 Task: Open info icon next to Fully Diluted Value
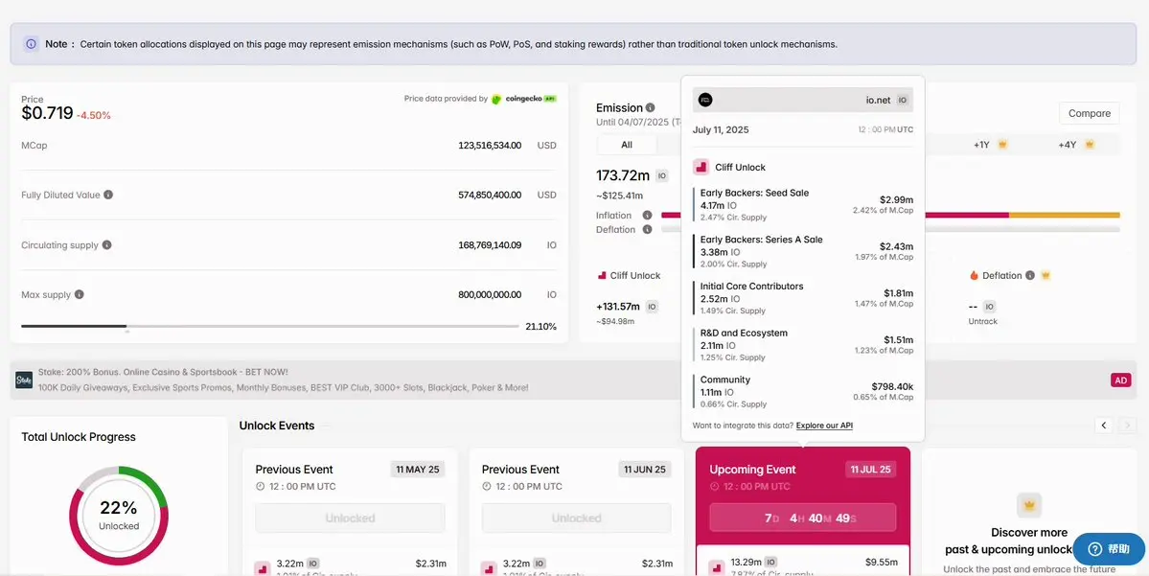coord(108,195)
